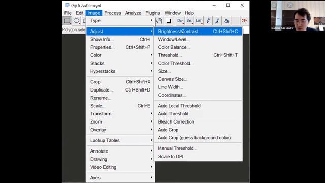The height and width of the screenshot is (183, 325).
Task: Choose Duplicate... menu entry
Action: 120,90
